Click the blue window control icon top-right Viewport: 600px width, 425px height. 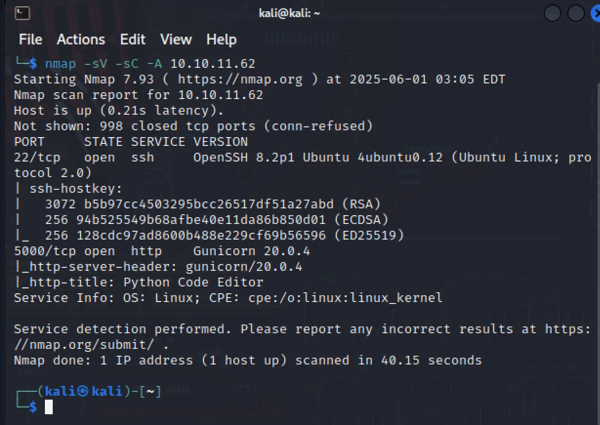[x=596, y=13]
